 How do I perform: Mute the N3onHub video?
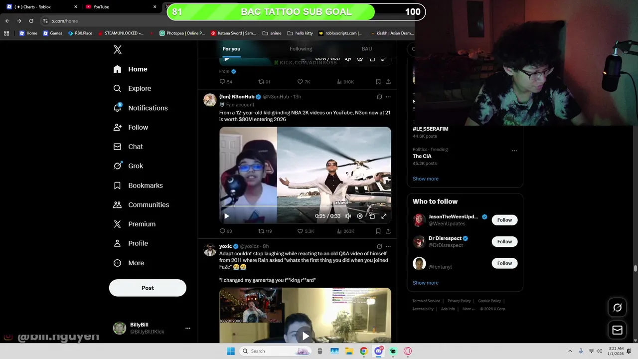[x=348, y=216]
